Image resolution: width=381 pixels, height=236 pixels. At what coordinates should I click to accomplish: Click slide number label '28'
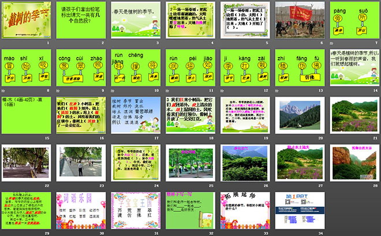tap(375, 185)
